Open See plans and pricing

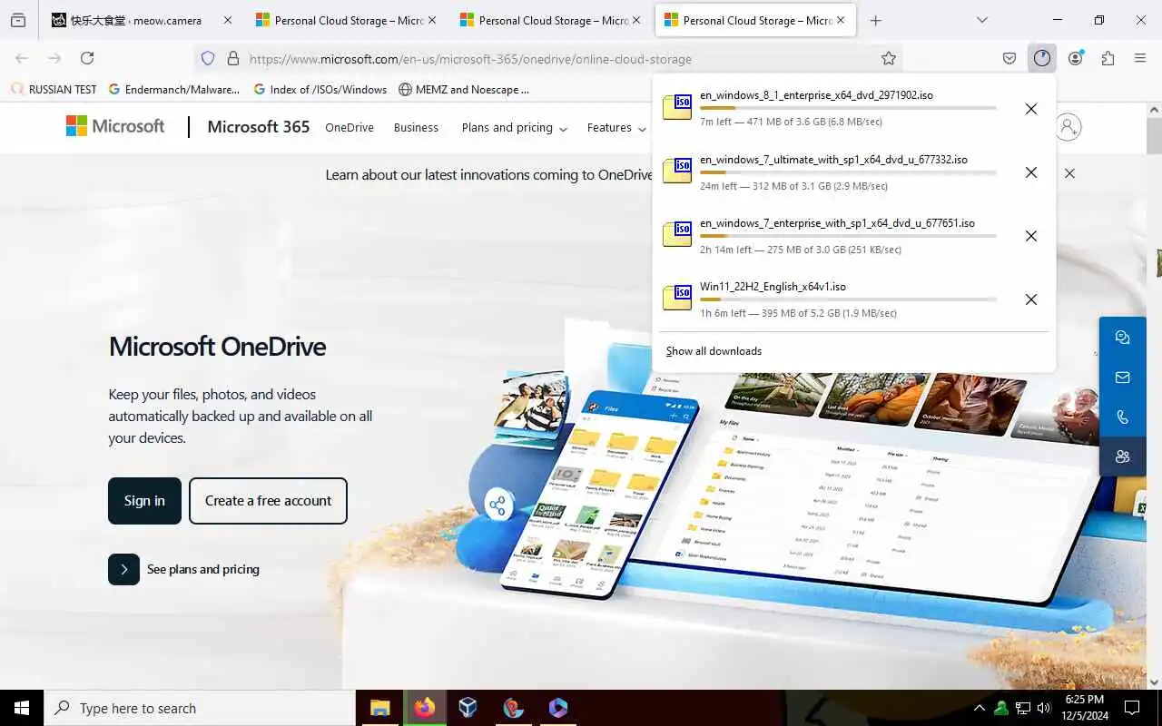[183, 569]
